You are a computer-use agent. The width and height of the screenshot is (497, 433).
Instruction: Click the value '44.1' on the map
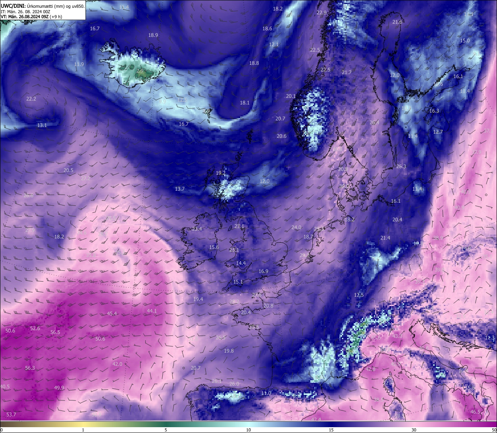click(x=152, y=311)
